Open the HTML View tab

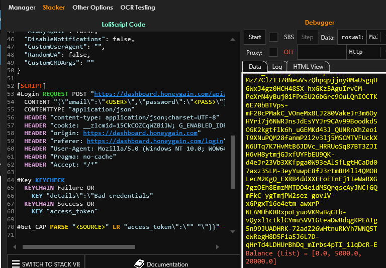pos(308,67)
